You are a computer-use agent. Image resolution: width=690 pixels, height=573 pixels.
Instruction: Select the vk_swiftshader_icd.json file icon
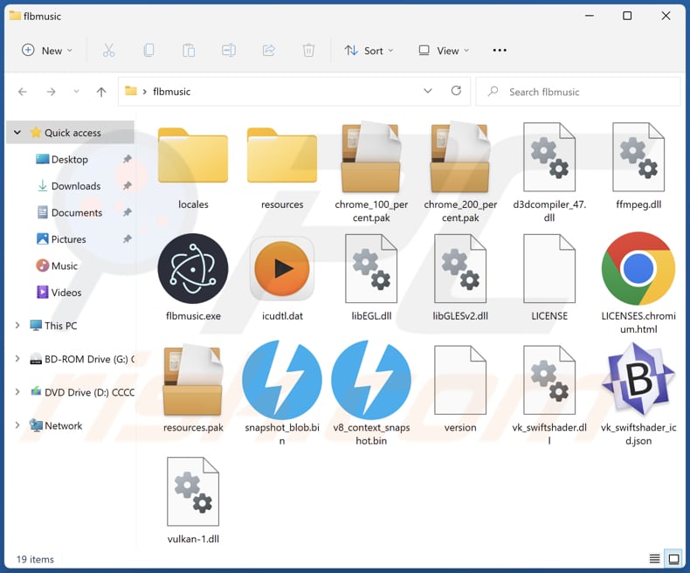(x=638, y=380)
